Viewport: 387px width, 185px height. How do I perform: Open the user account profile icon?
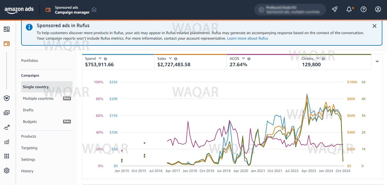tap(378, 9)
